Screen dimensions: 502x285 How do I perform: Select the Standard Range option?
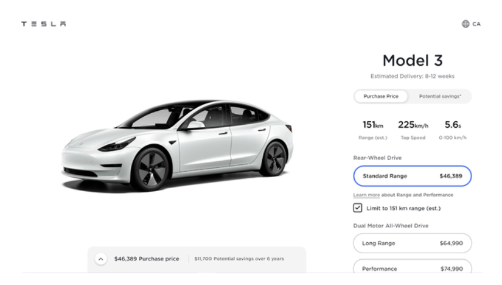(412, 176)
